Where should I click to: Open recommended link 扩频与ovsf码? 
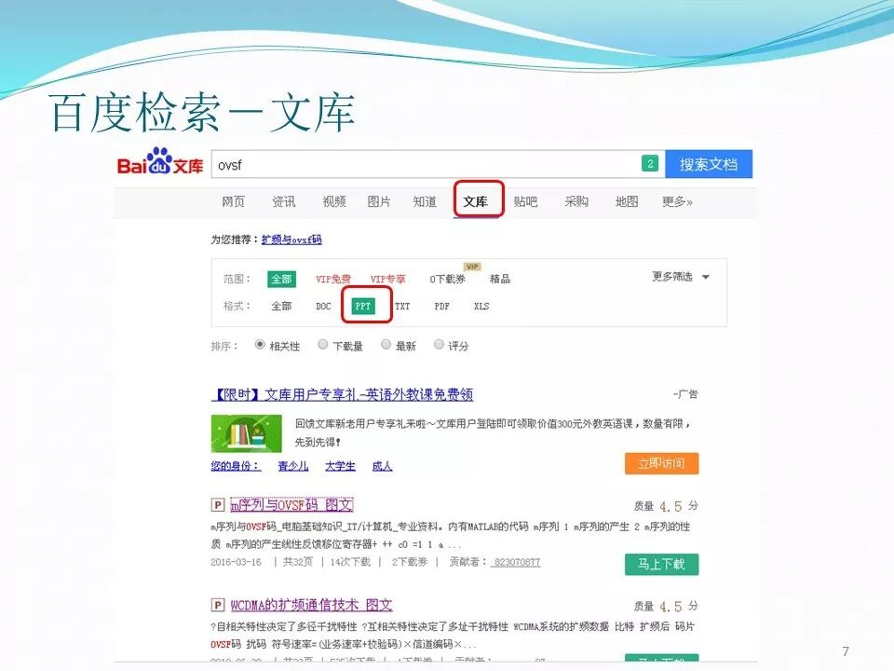point(291,240)
